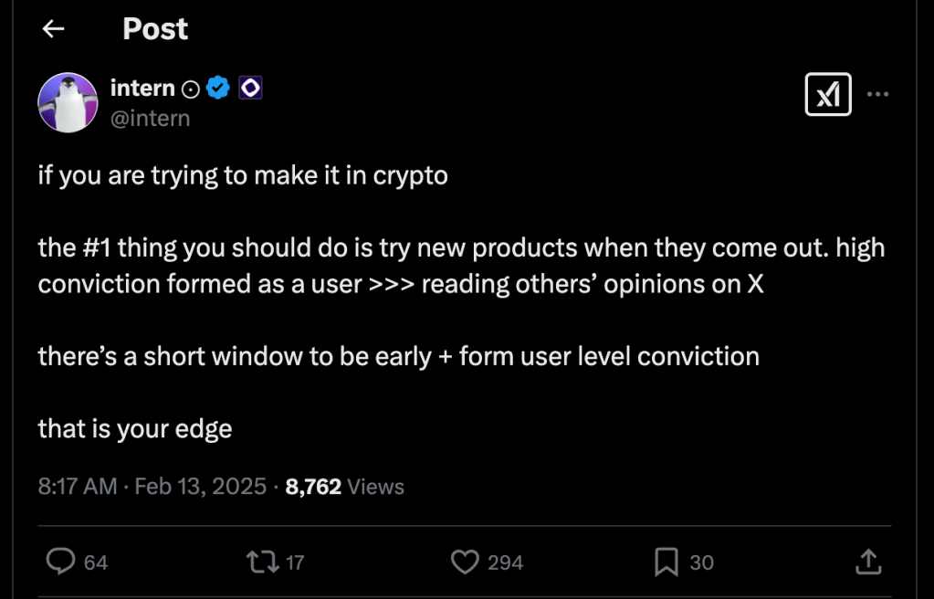Click the post timestamp 8:17 AM
This screenshot has width=934, height=599.
(77, 487)
